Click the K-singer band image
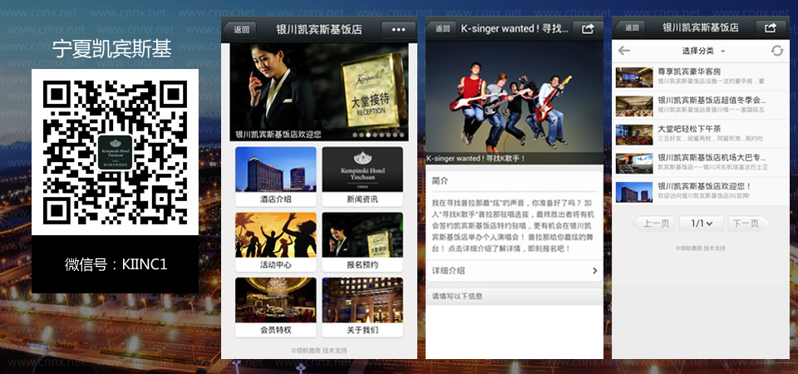The width and height of the screenshot is (798, 374). point(514,103)
